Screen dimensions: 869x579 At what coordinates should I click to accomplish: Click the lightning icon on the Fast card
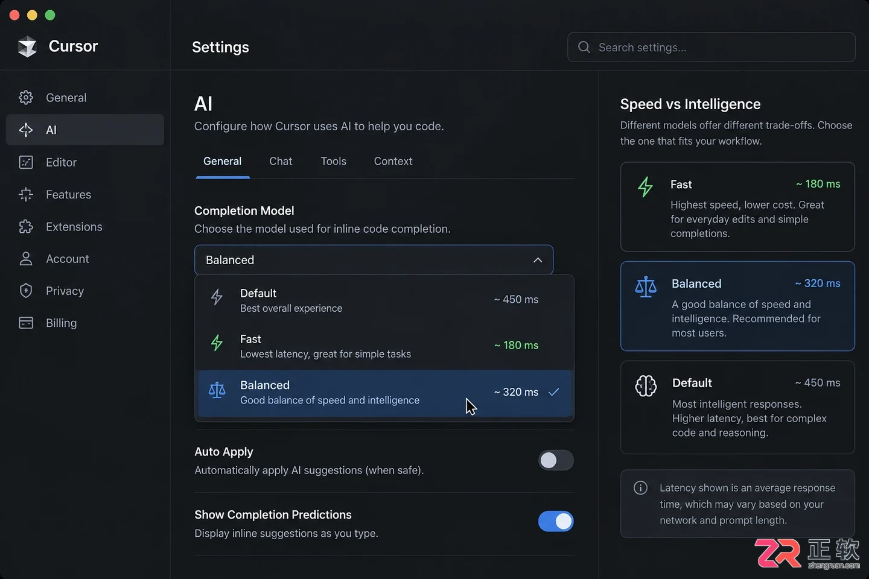(645, 187)
